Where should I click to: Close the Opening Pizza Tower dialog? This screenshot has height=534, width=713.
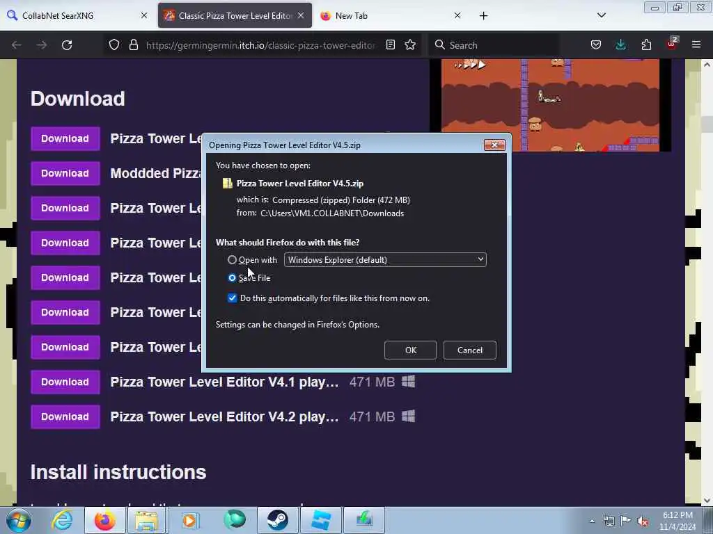pyautogui.click(x=494, y=145)
